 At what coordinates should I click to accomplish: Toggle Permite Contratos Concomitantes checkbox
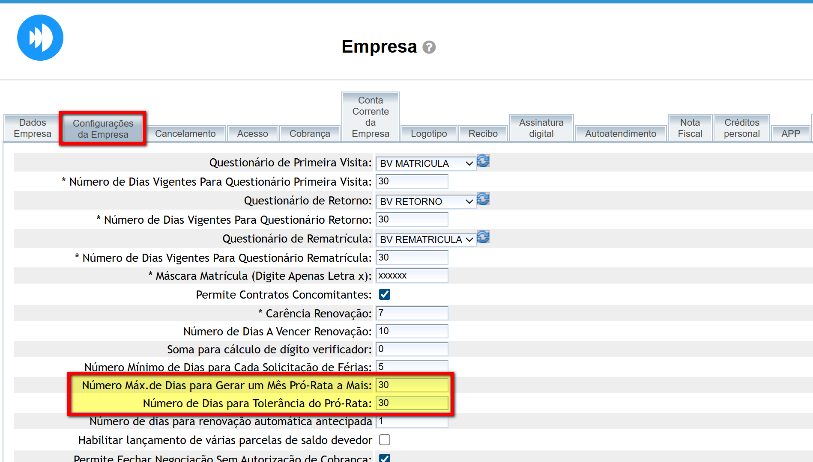pos(385,294)
